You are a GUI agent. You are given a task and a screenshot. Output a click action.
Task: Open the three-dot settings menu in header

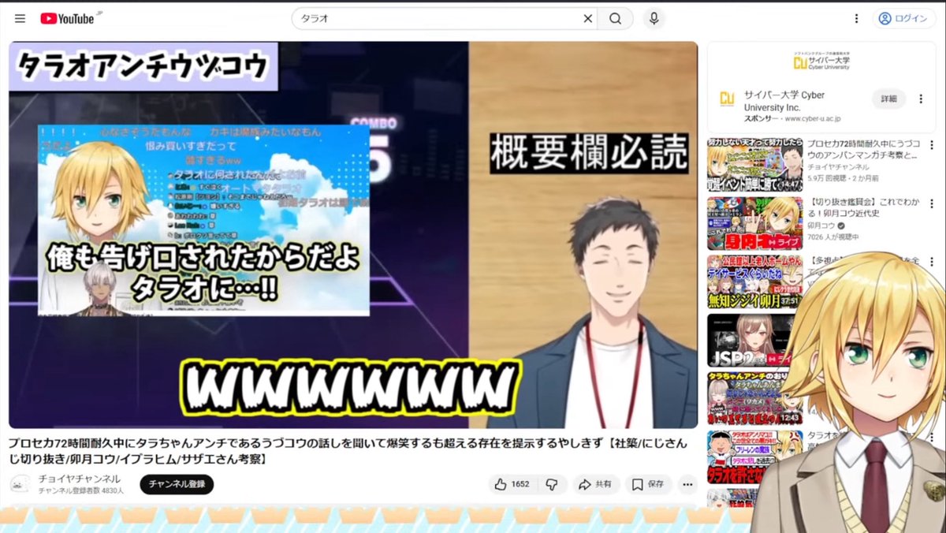click(856, 18)
